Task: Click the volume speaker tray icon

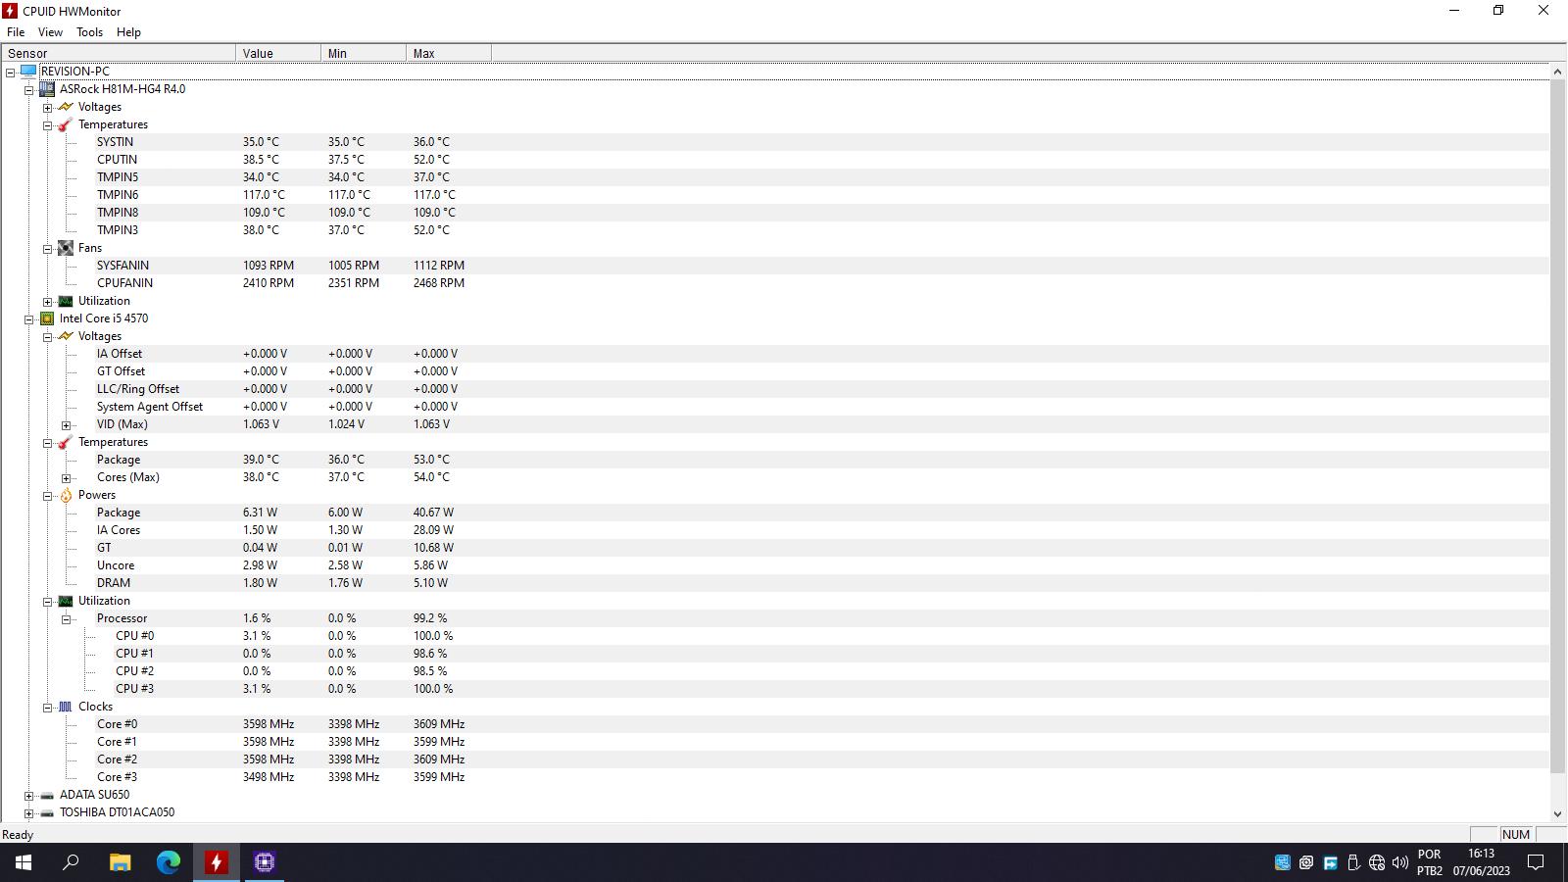Action: click(1400, 862)
